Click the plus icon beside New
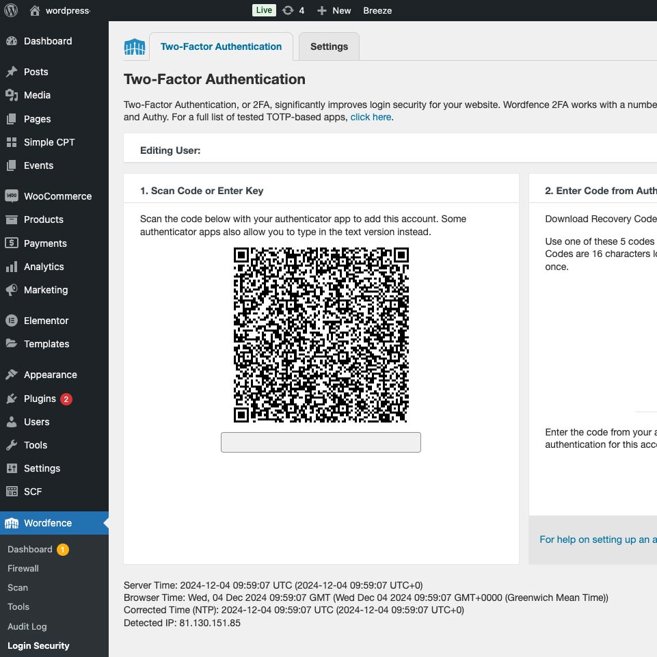This screenshot has height=657, width=657. pyautogui.click(x=321, y=10)
